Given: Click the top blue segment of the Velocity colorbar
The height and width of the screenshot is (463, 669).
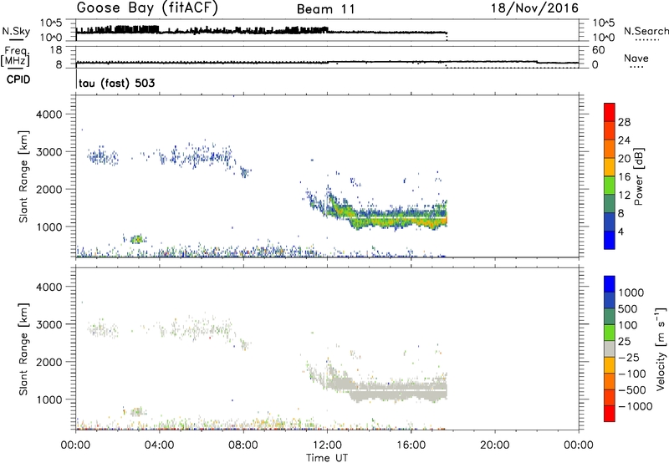Looking at the screenshot, I should 610,284.
